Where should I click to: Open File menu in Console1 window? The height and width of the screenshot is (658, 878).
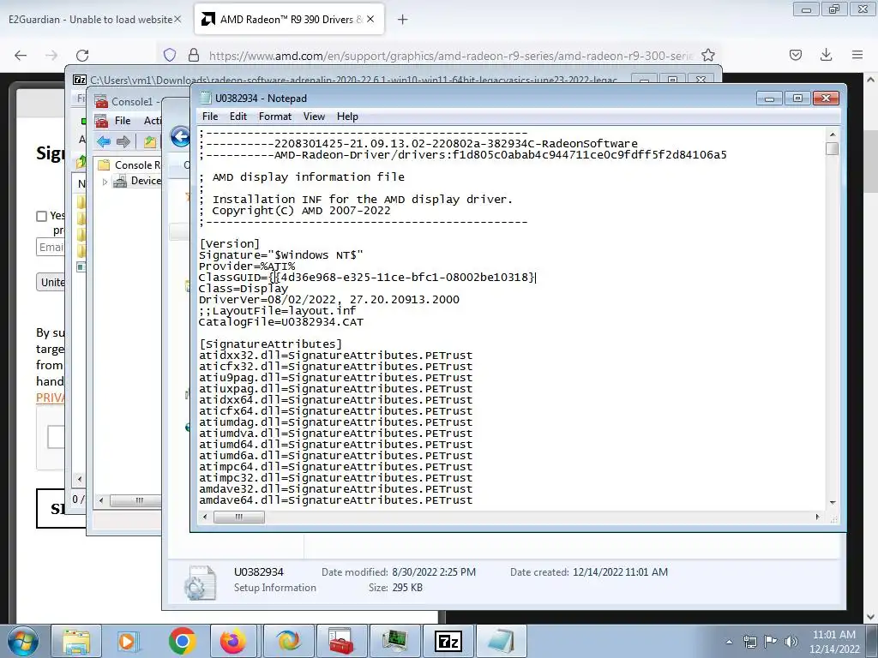122,120
